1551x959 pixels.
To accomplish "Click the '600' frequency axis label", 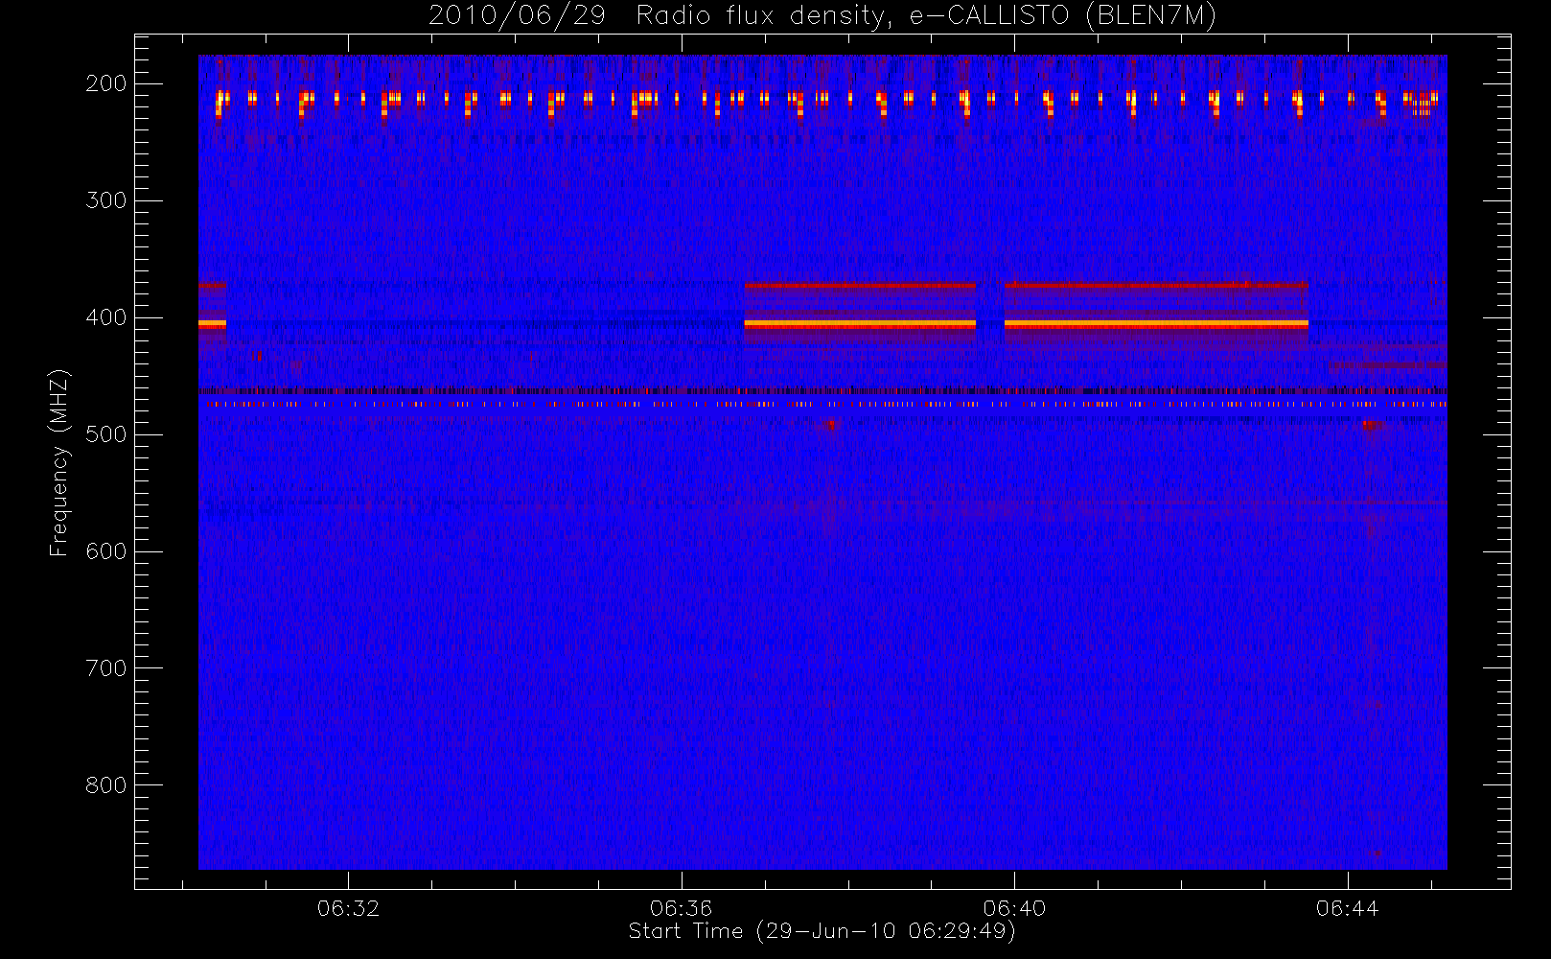I will coord(106,551).
